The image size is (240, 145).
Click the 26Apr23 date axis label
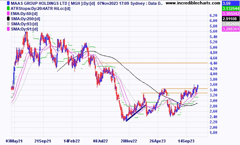[x=158, y=141]
